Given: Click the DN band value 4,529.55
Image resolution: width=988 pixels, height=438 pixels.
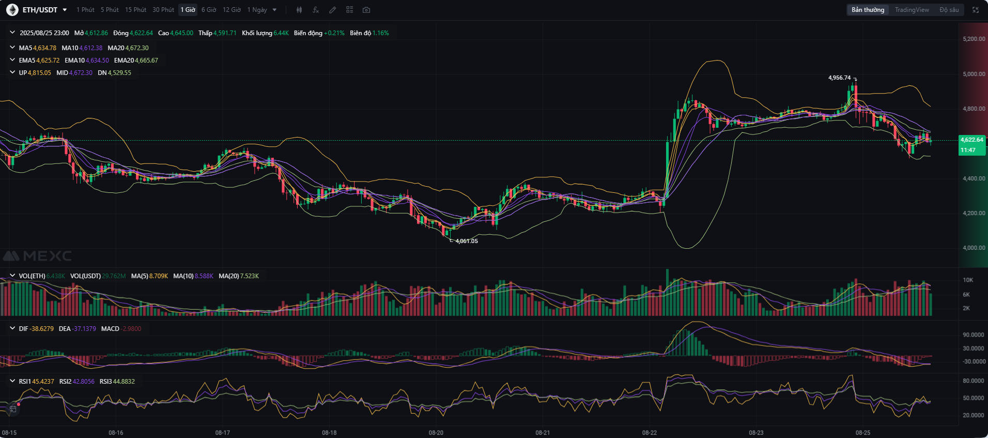Looking at the screenshot, I should (119, 72).
